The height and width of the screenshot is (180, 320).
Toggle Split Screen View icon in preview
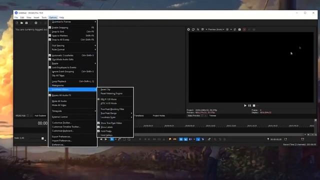(x=202, y=29)
